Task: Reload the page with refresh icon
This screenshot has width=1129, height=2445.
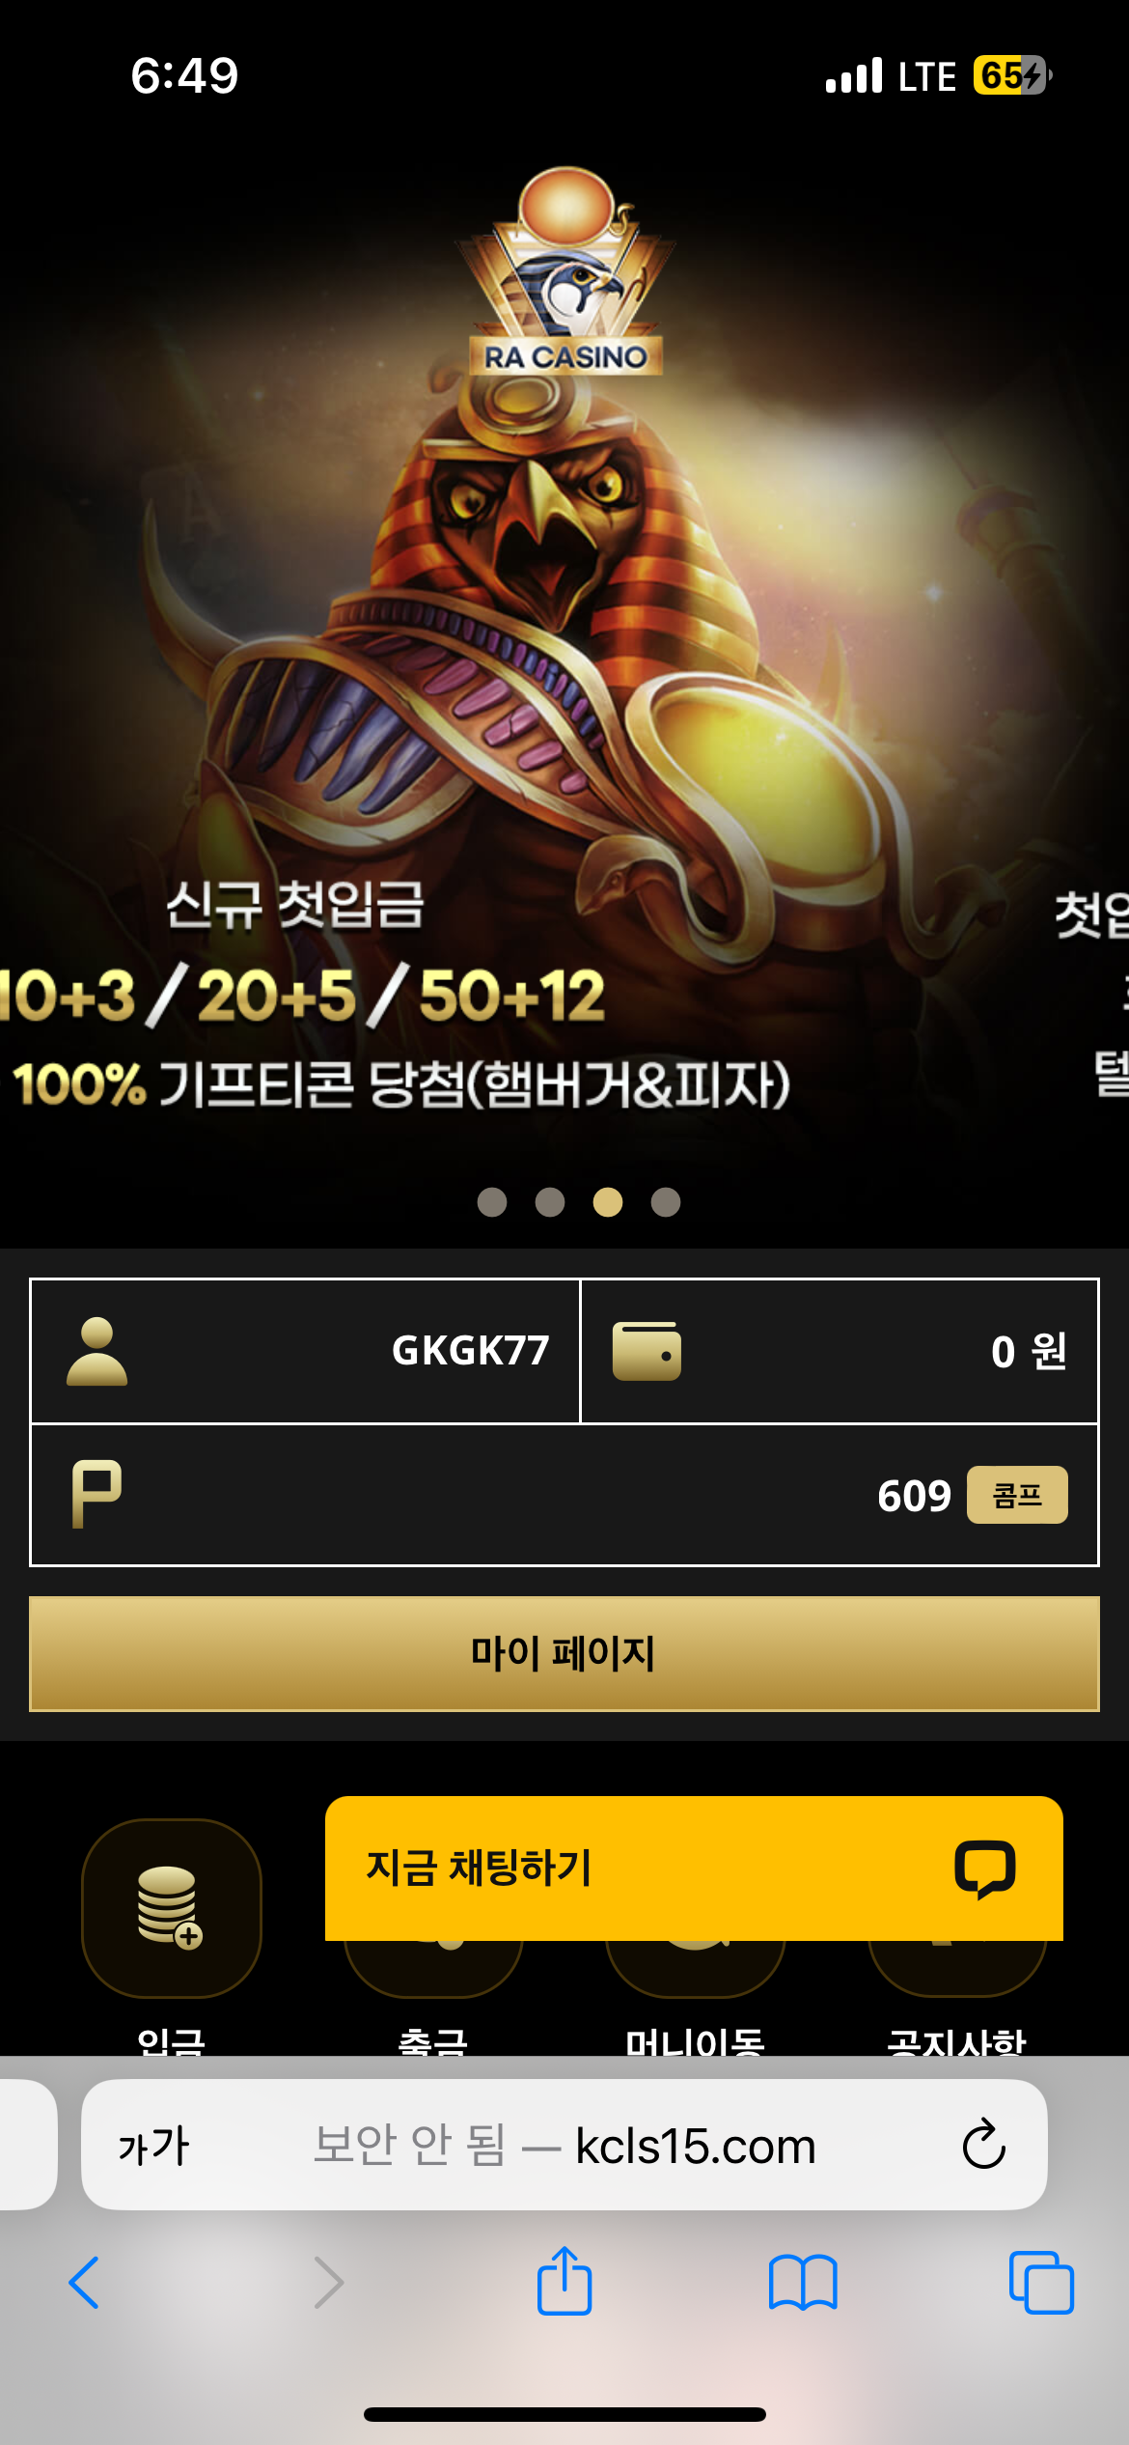Action: (x=984, y=2145)
